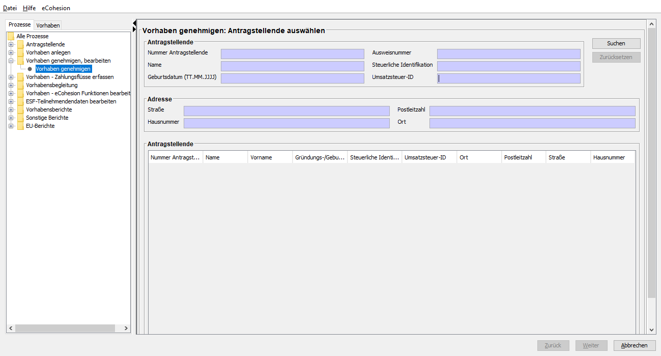Click the Vorhaben anlegen folder icon
This screenshot has width=661, height=356.
coord(20,52)
